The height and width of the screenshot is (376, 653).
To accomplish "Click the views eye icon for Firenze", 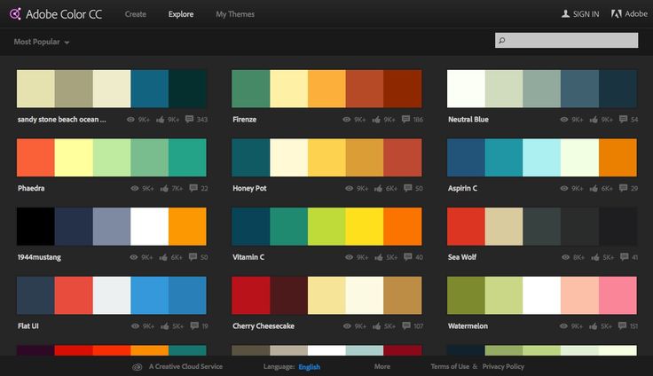I will point(347,120).
